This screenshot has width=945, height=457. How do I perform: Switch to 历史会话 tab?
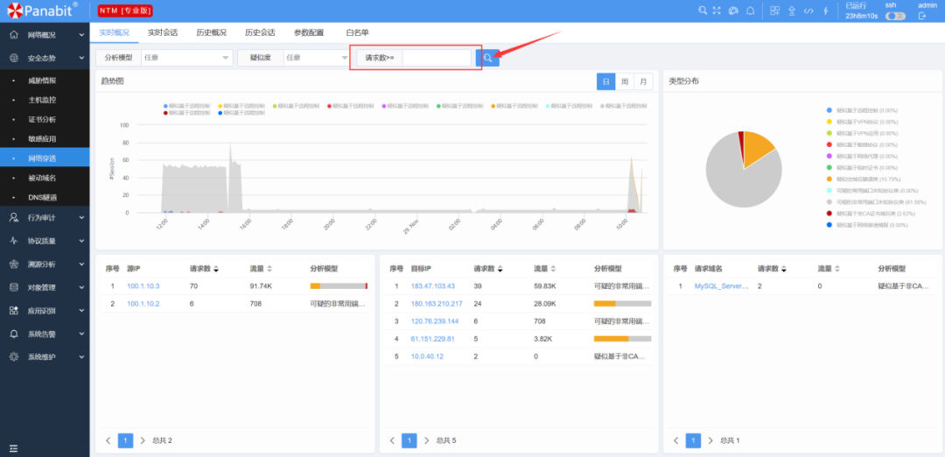[x=261, y=32]
